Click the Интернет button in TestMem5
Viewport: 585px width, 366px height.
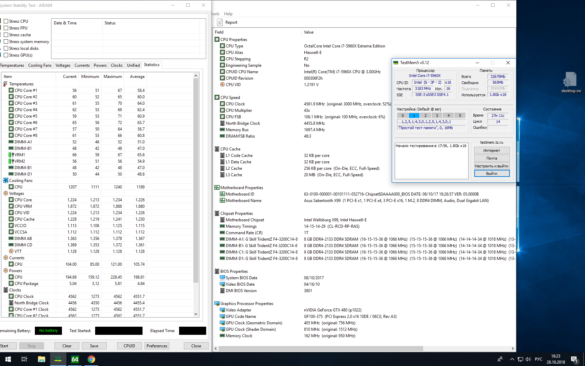(x=492, y=150)
